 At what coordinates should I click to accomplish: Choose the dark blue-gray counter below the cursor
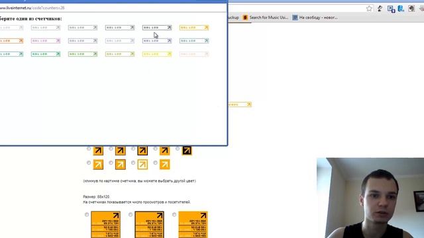[x=157, y=41]
